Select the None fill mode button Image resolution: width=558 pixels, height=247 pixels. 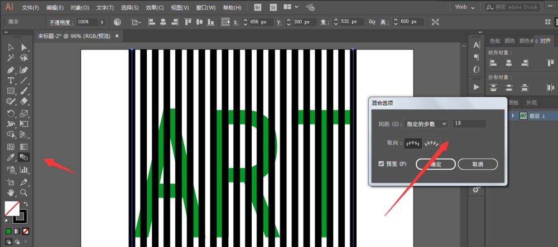[x=26, y=231]
